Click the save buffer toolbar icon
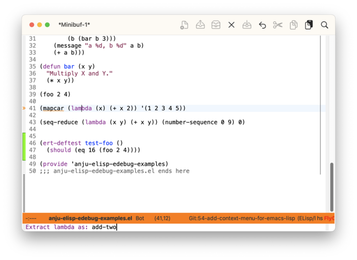 click(247, 25)
